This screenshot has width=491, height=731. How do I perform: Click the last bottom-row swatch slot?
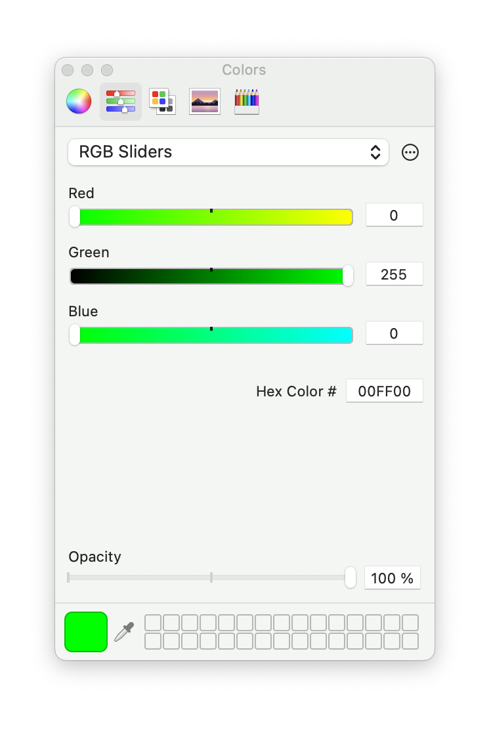tap(410, 641)
